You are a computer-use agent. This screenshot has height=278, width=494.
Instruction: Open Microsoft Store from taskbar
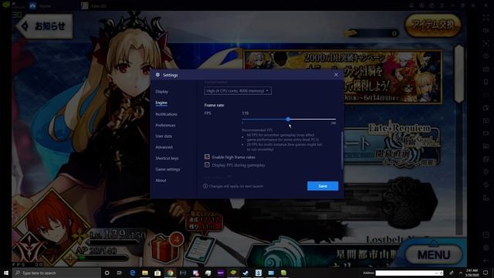click(157, 273)
